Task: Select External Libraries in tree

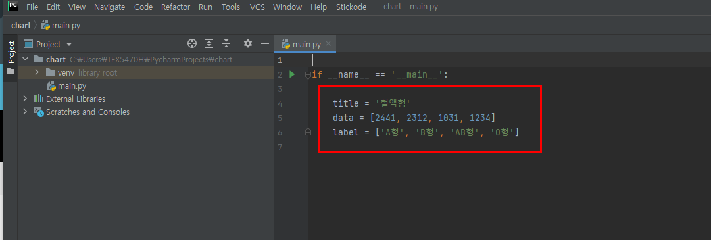Action: [x=75, y=99]
